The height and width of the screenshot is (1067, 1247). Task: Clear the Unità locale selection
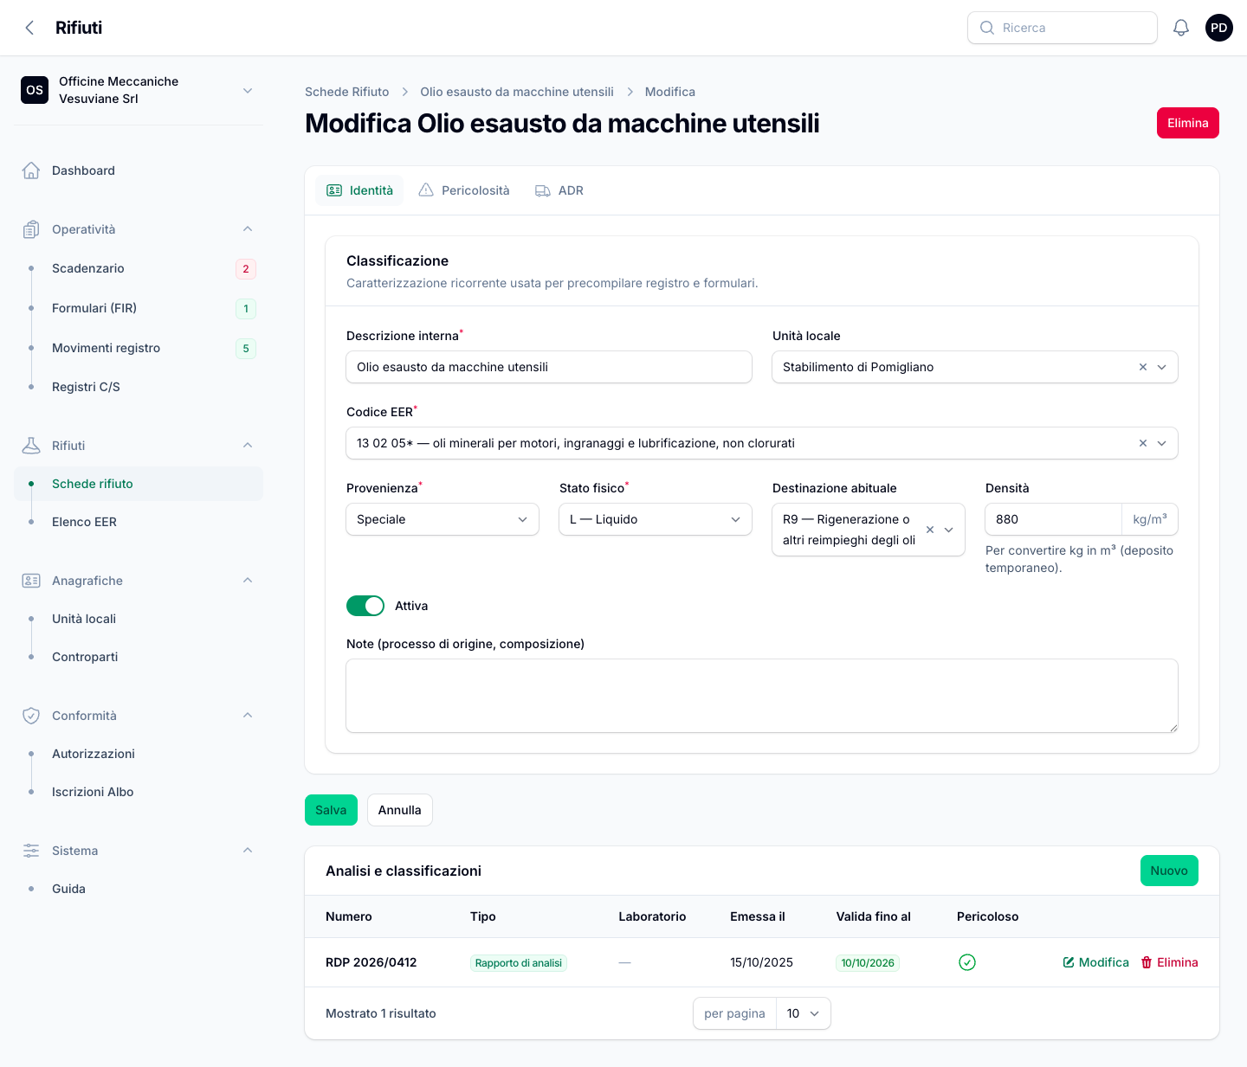(x=1143, y=367)
